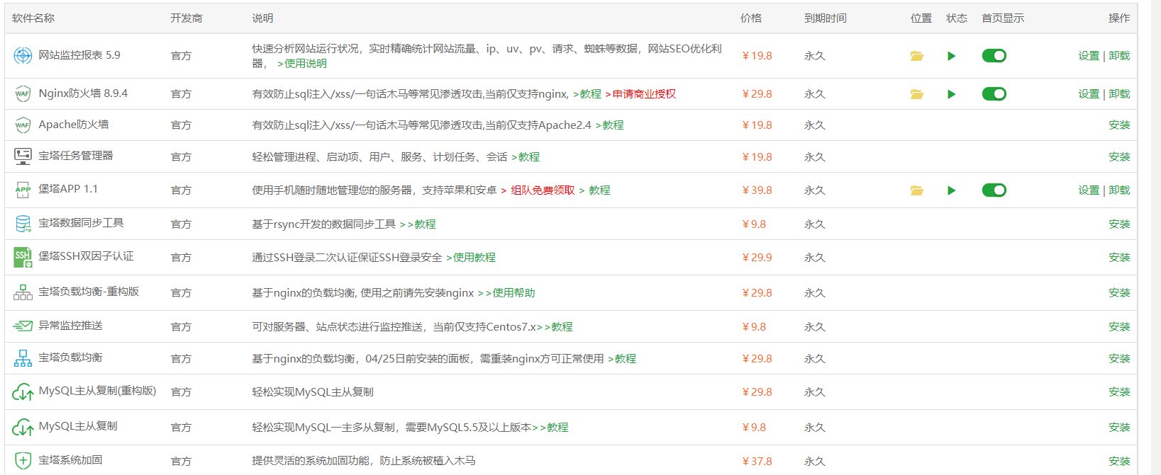Click the 宝塔系统加固 shield icon
Image resolution: width=1161 pixels, height=475 pixels.
(23, 461)
